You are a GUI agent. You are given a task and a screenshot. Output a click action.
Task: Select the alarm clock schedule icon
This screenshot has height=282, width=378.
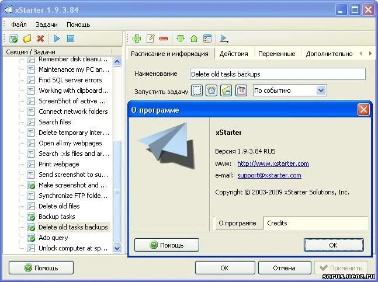pos(211,91)
